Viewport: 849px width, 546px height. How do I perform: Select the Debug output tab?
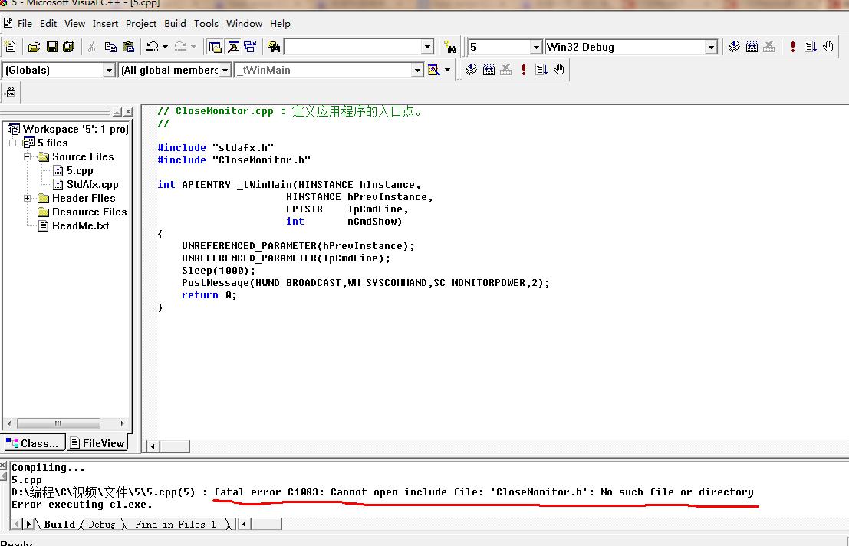(x=102, y=524)
